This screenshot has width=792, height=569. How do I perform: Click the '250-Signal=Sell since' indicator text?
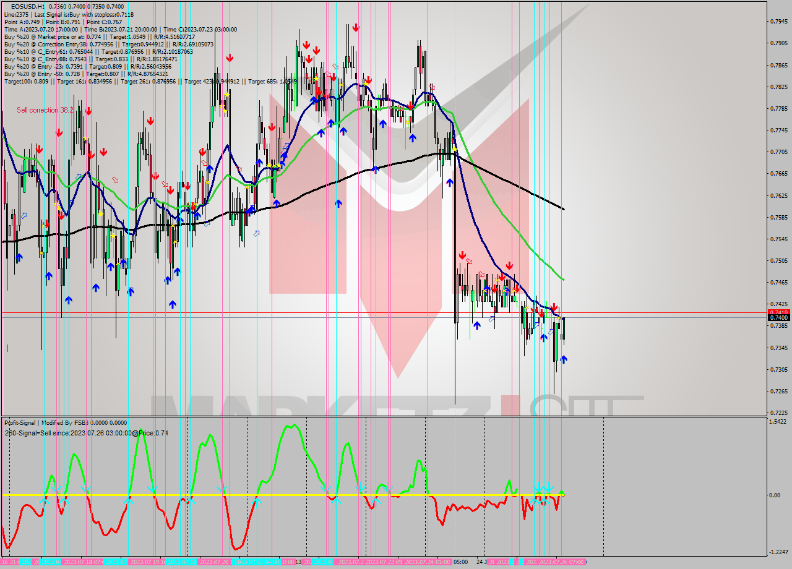(86, 433)
